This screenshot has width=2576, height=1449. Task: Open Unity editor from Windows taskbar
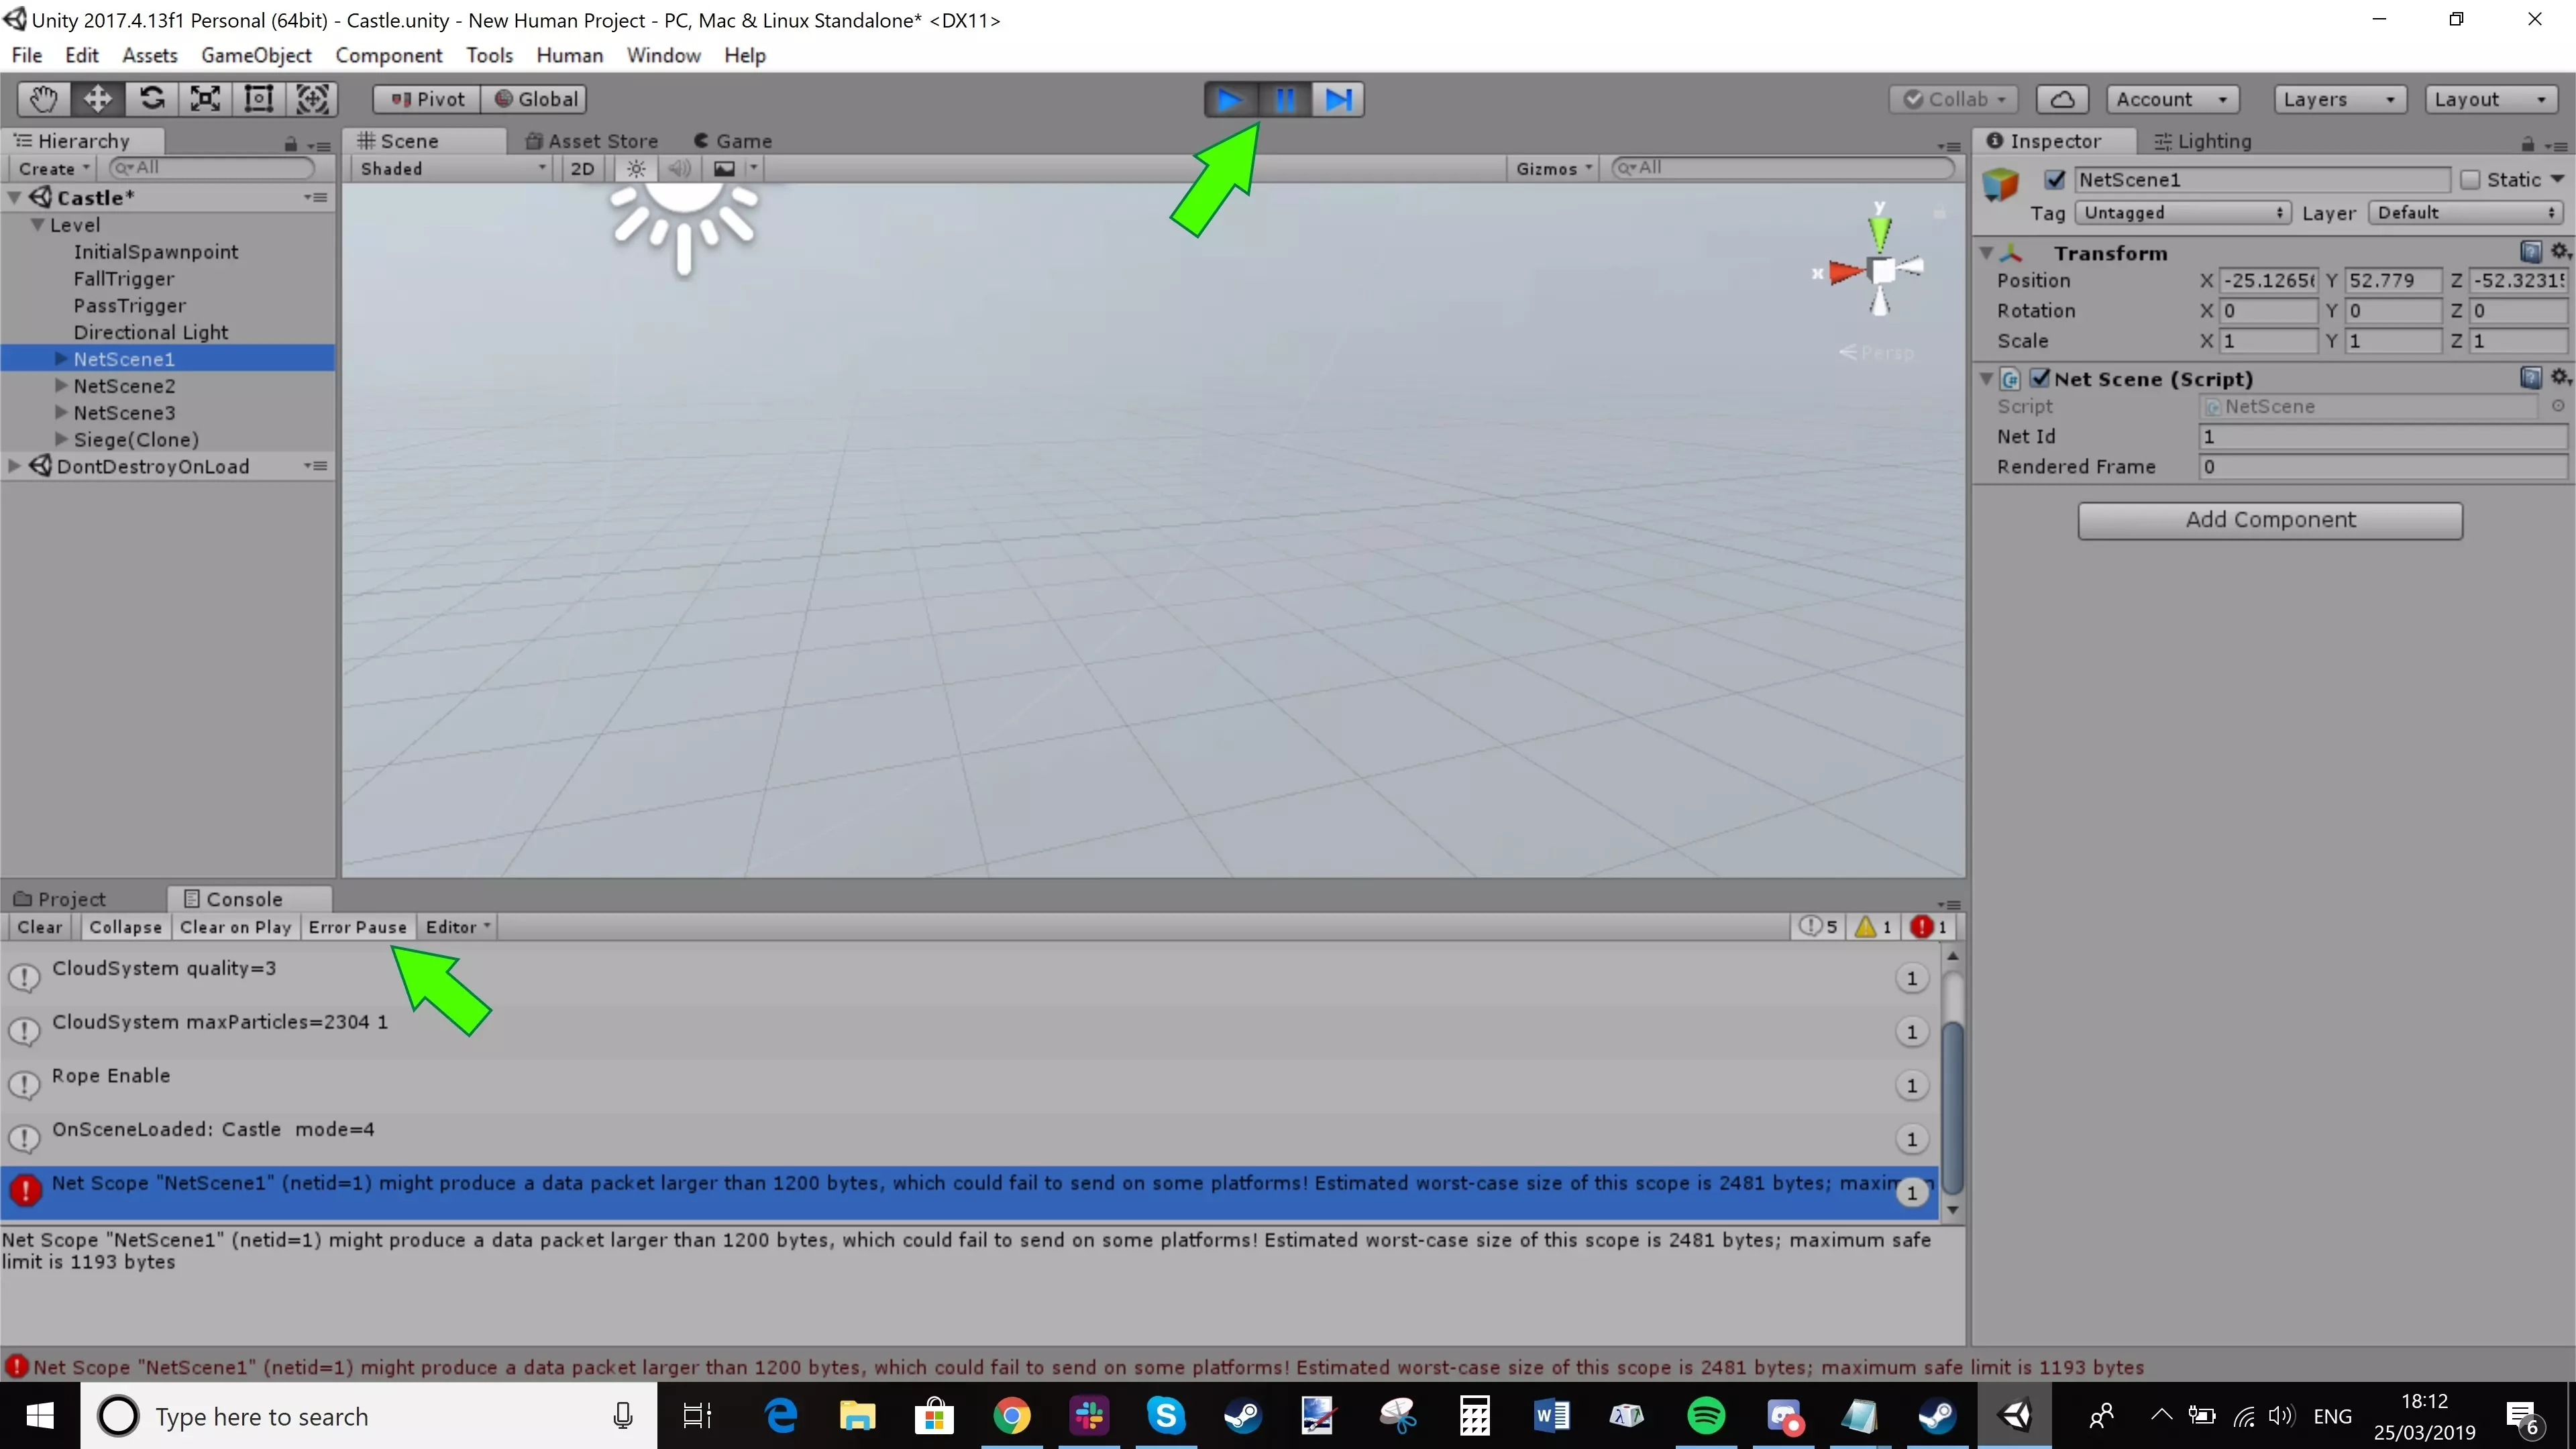pyautogui.click(x=2015, y=1416)
